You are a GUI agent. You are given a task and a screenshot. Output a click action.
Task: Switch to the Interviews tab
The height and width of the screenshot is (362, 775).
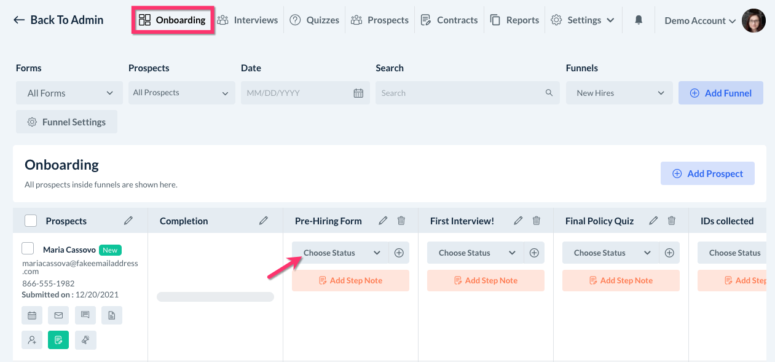pos(248,20)
